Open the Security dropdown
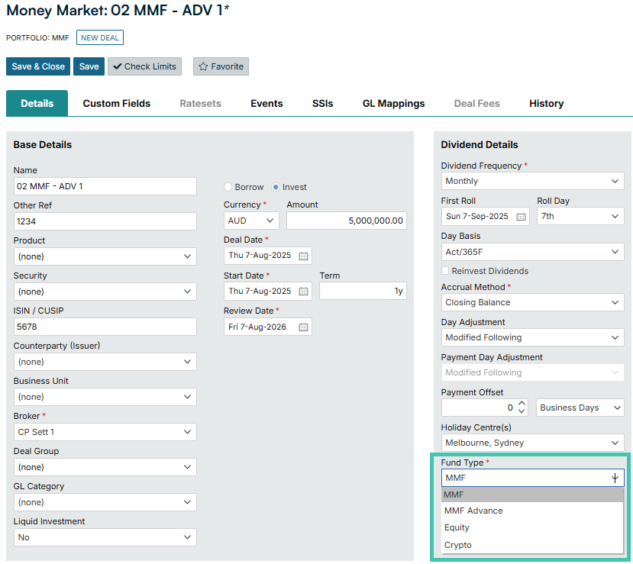Screen dimensions: 633x564 (105, 292)
